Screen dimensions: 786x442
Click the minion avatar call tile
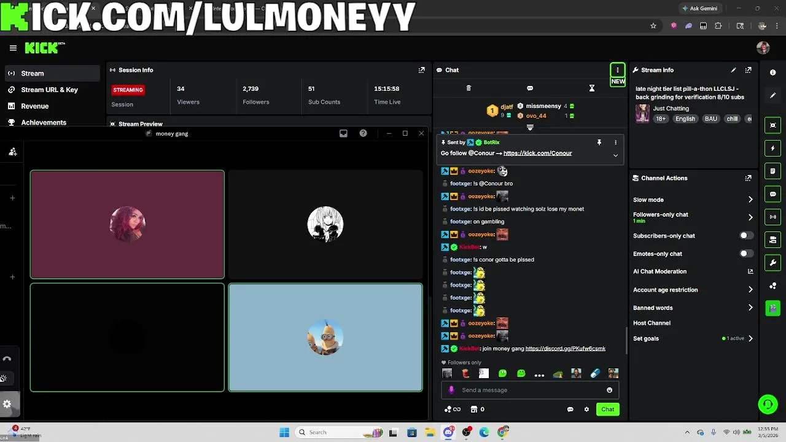[x=325, y=337]
